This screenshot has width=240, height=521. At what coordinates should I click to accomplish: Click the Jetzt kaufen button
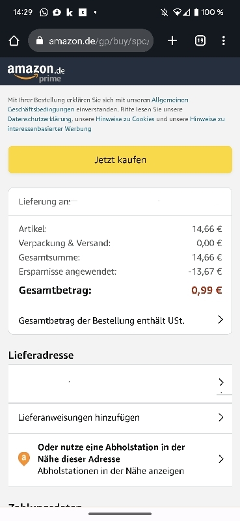coord(120,160)
